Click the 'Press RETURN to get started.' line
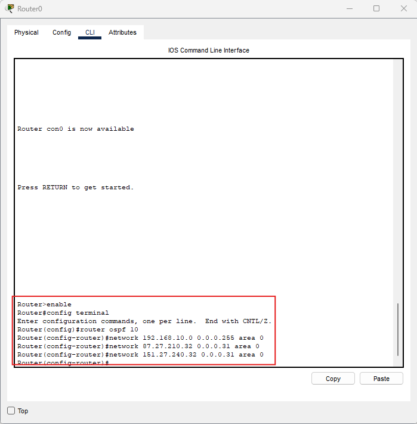This screenshot has height=424, width=417. pos(76,188)
